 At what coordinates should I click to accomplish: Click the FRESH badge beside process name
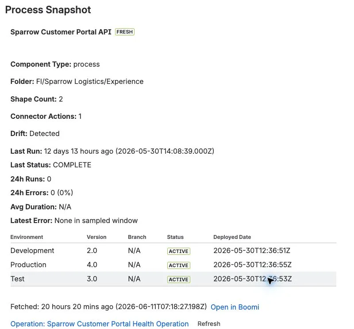point(125,32)
